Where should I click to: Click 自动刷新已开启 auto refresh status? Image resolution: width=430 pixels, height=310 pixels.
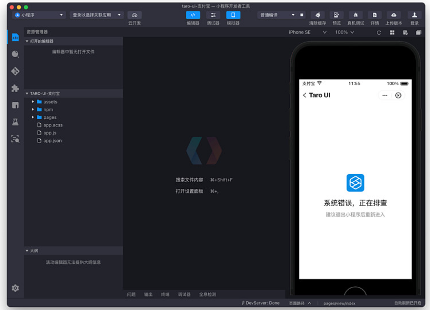pos(408,303)
